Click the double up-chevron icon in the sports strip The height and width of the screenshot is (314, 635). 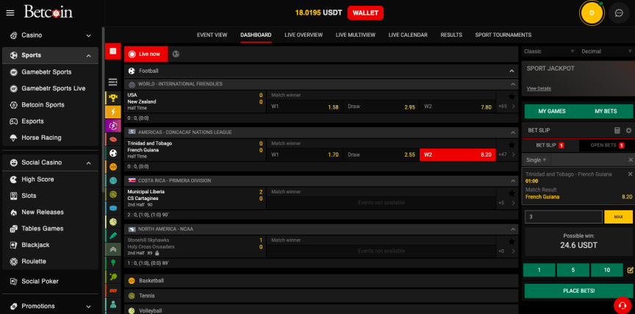(113, 249)
